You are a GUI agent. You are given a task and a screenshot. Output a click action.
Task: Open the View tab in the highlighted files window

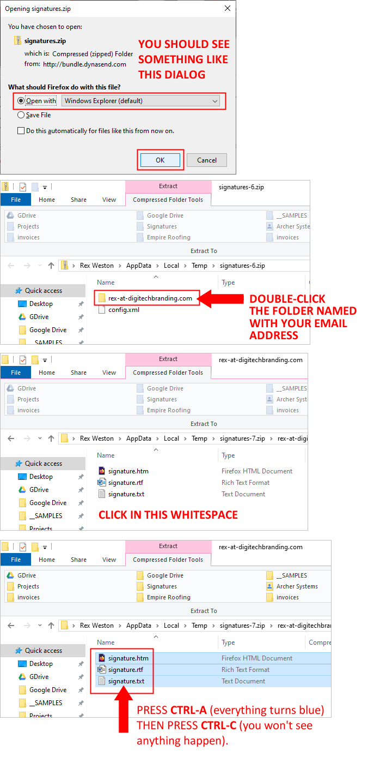[109, 560]
